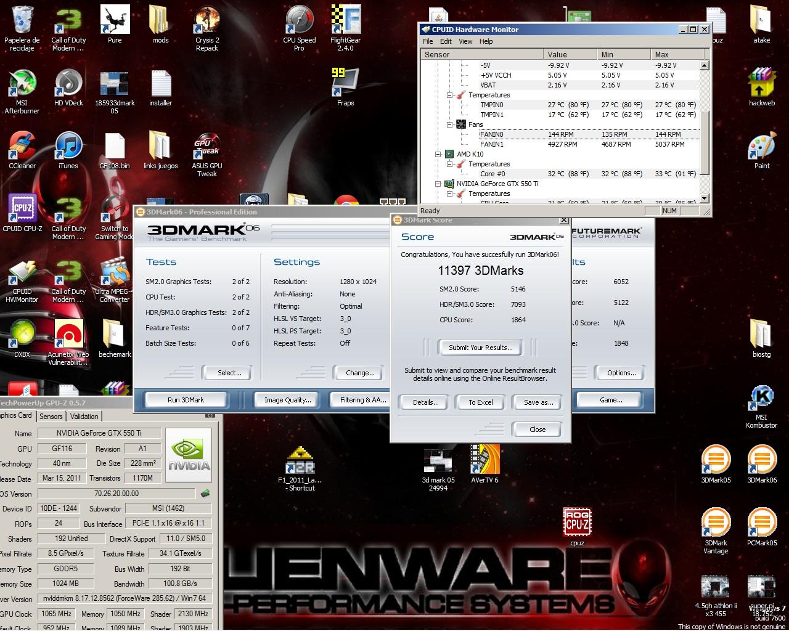Launch the MSI Kombustor shortcut

pos(762,407)
